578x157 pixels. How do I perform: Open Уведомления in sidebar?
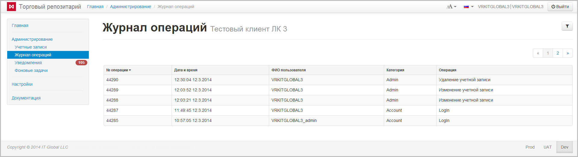(x=28, y=63)
